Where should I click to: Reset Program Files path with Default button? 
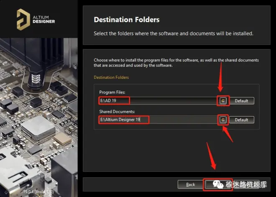(242, 101)
